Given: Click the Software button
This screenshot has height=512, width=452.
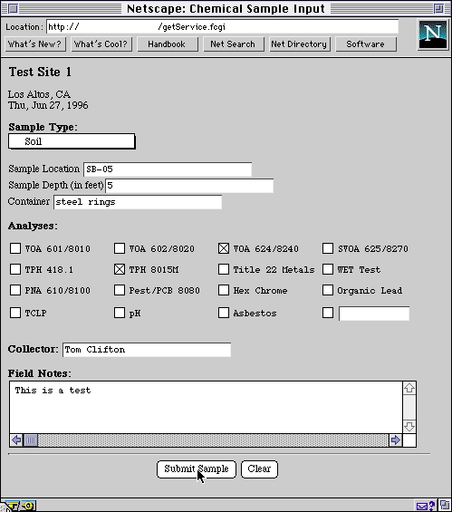Looking at the screenshot, I should 366,44.
